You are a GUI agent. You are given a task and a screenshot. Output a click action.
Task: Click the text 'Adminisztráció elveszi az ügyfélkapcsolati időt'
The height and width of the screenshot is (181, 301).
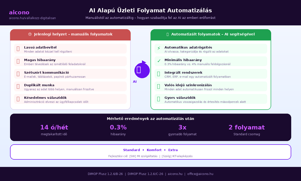[56, 102]
